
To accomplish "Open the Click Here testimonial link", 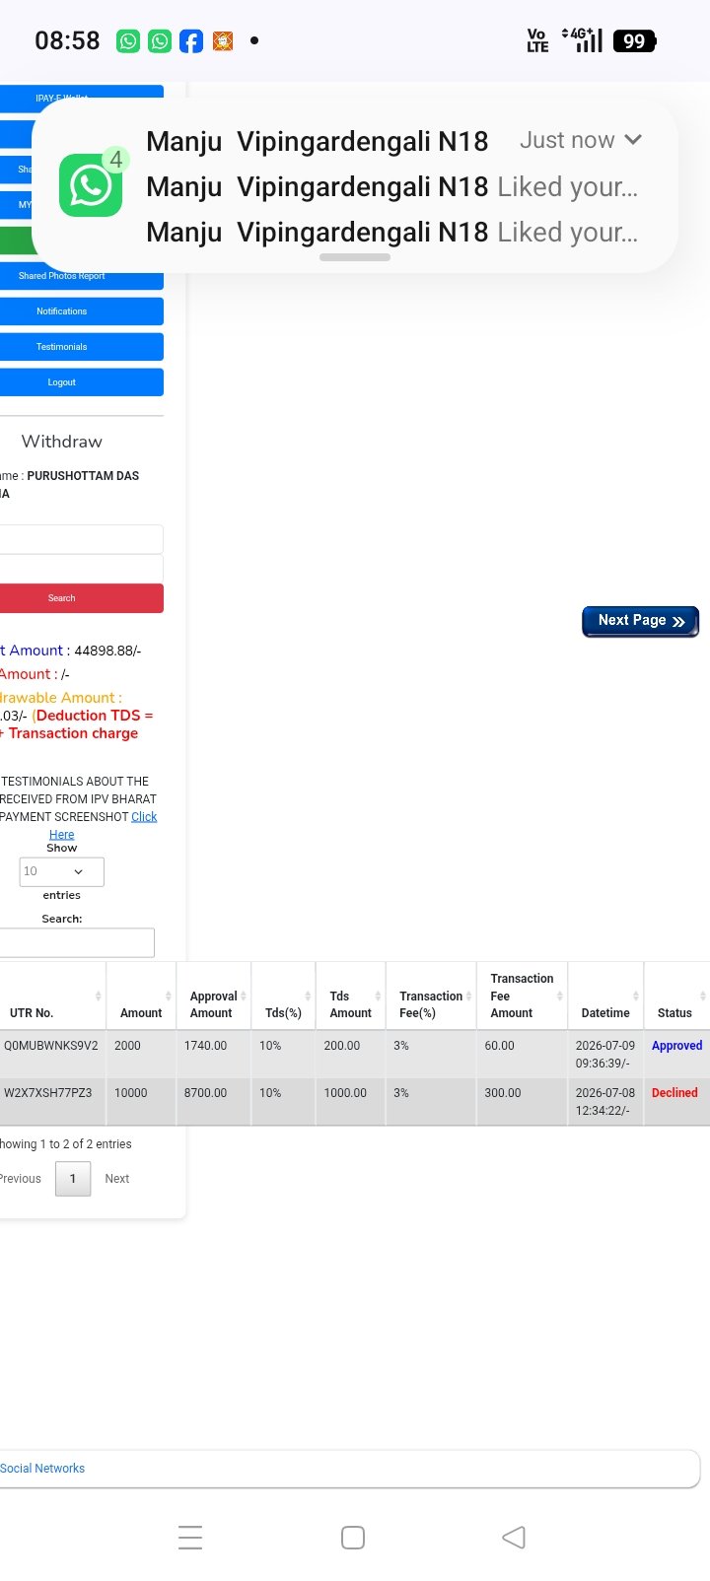I will (103, 825).
